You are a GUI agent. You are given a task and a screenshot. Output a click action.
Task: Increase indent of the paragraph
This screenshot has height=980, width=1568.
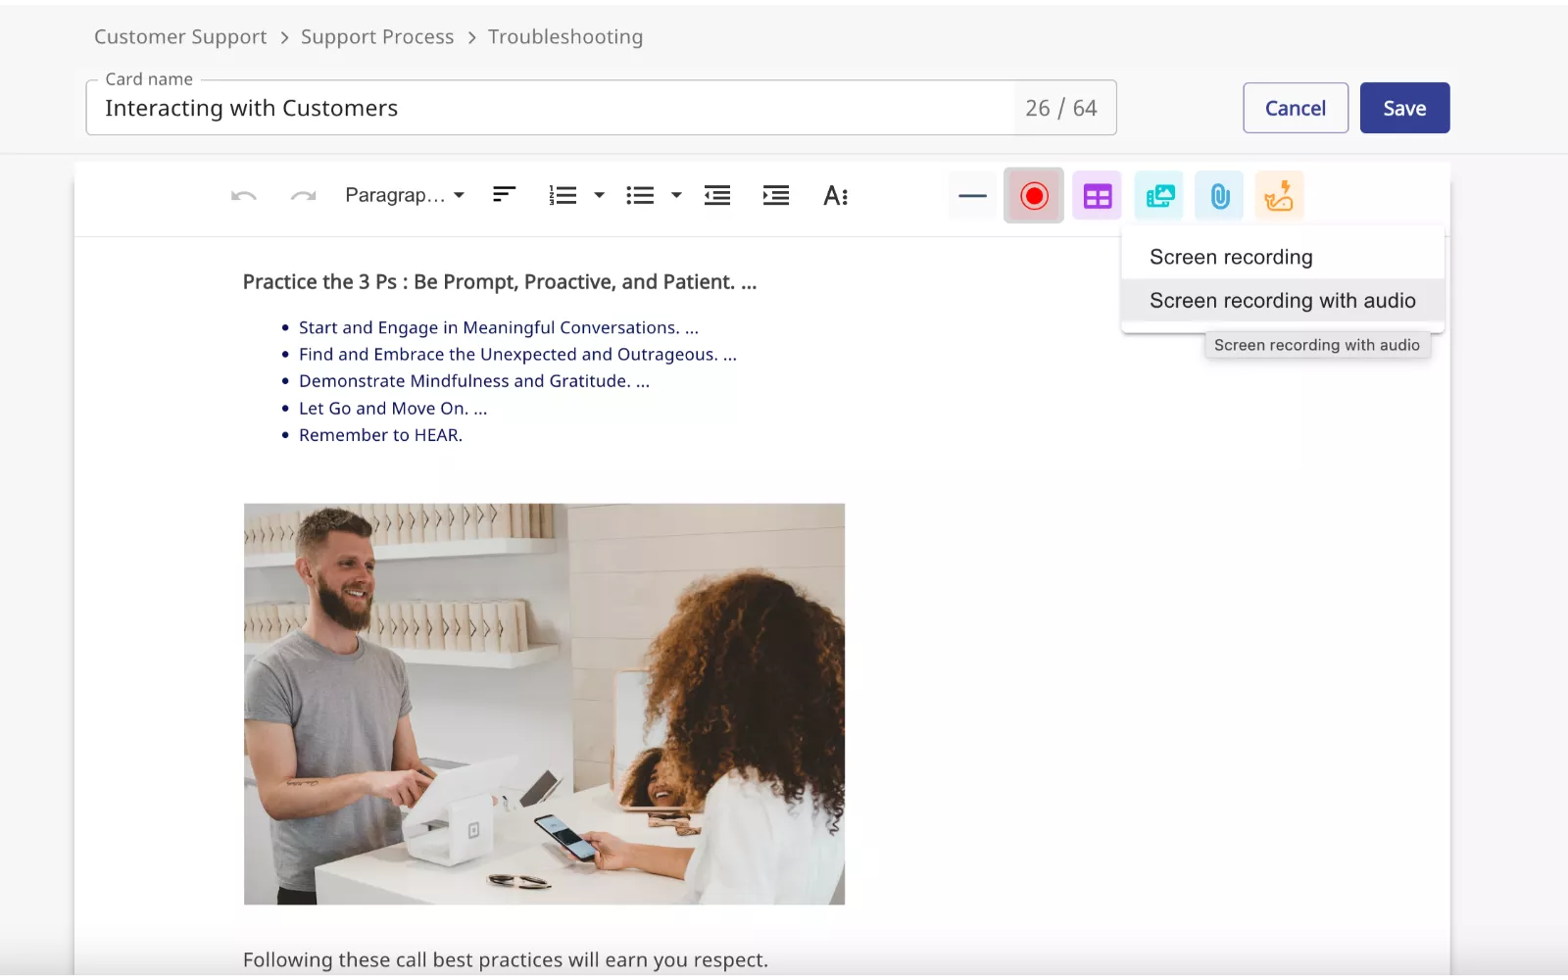coord(776,196)
